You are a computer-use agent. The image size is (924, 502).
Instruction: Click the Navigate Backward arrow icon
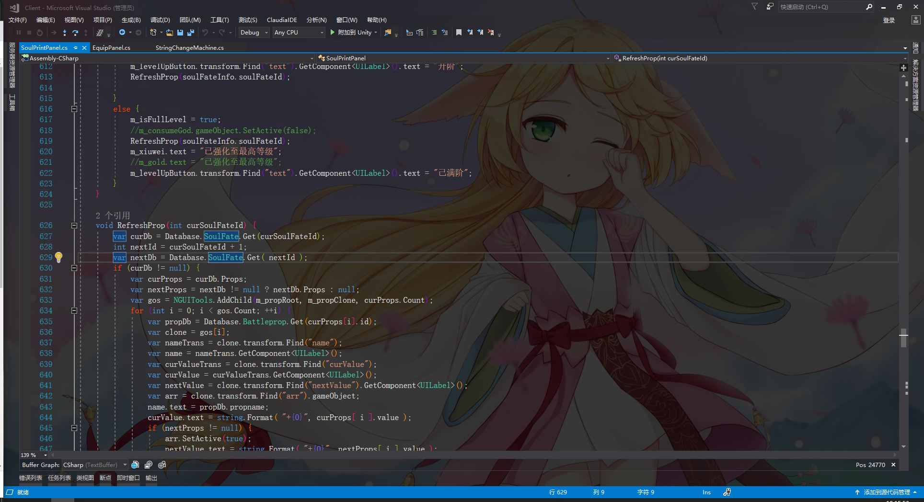tap(122, 32)
